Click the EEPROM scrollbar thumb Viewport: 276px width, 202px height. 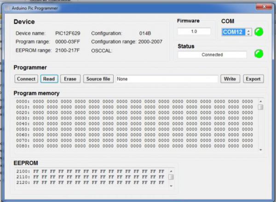(171, 177)
